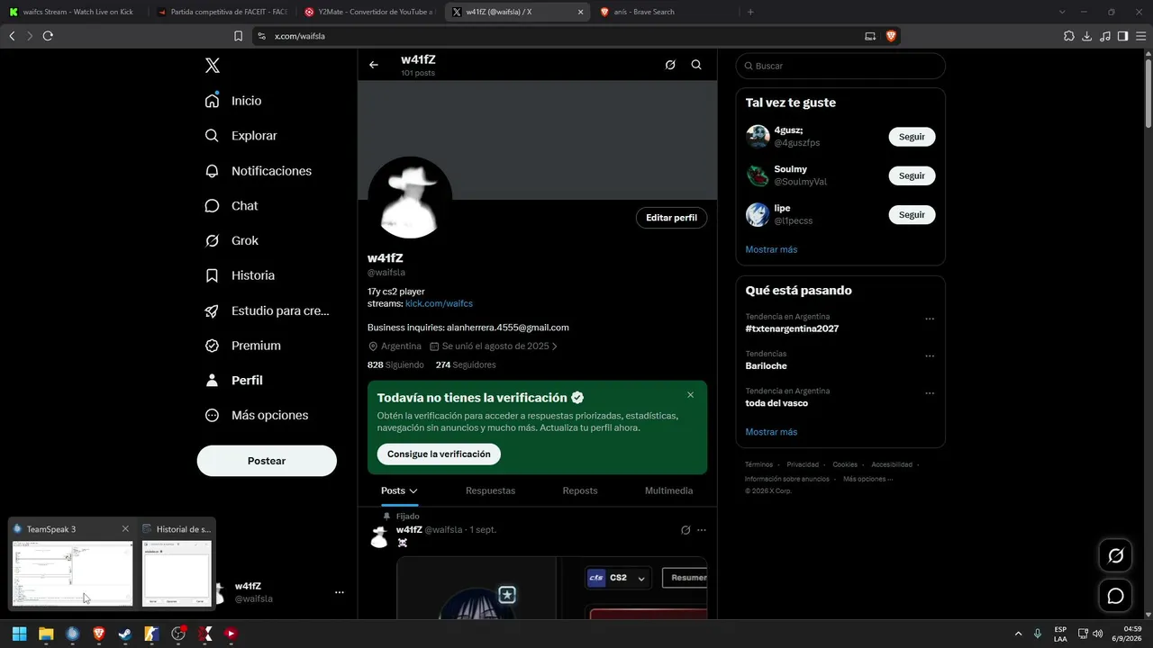This screenshot has width=1153, height=648.
Task: Follow 4gusz; with the Seguir button
Action: tap(912, 137)
